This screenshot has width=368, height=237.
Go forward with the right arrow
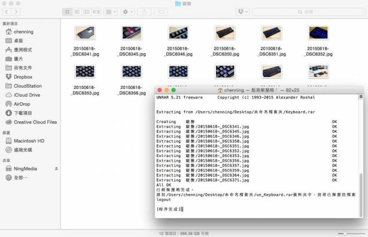point(16,12)
